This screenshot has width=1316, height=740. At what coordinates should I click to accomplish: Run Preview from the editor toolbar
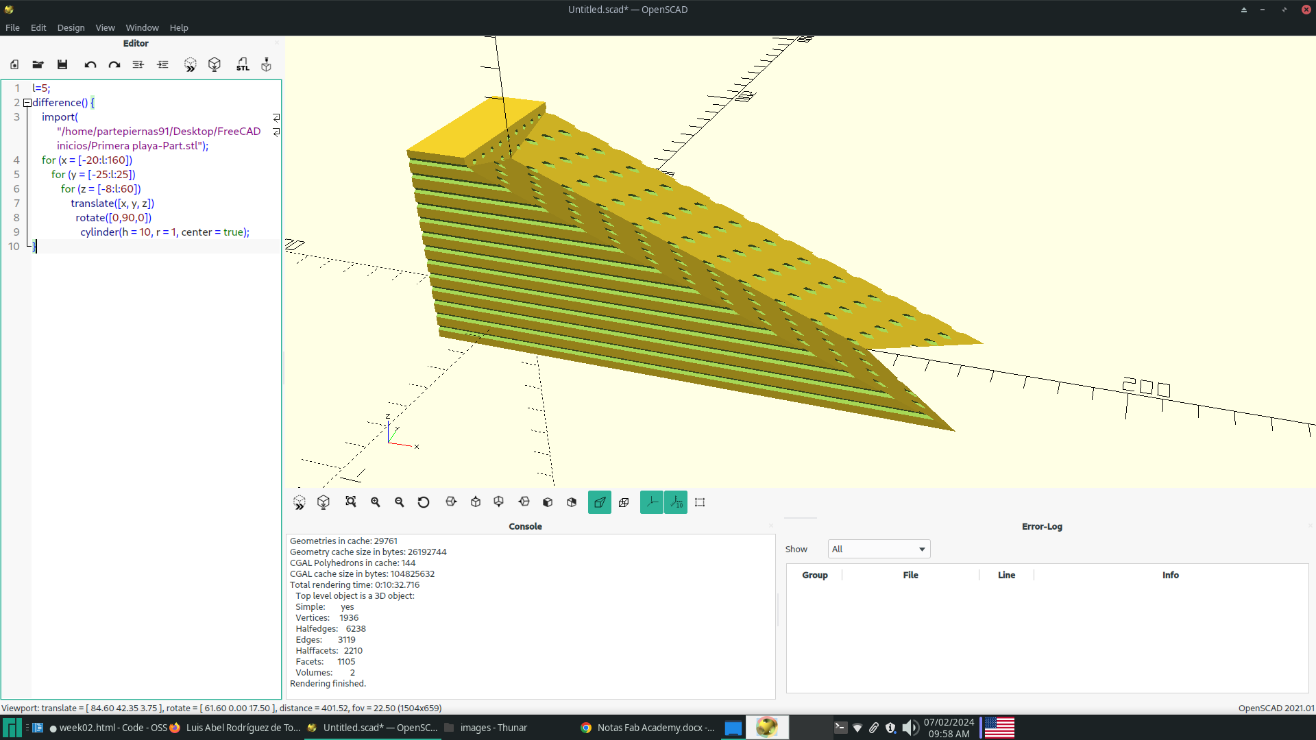(x=191, y=64)
